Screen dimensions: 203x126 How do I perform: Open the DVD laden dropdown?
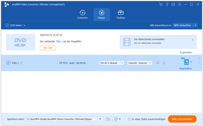15,25
